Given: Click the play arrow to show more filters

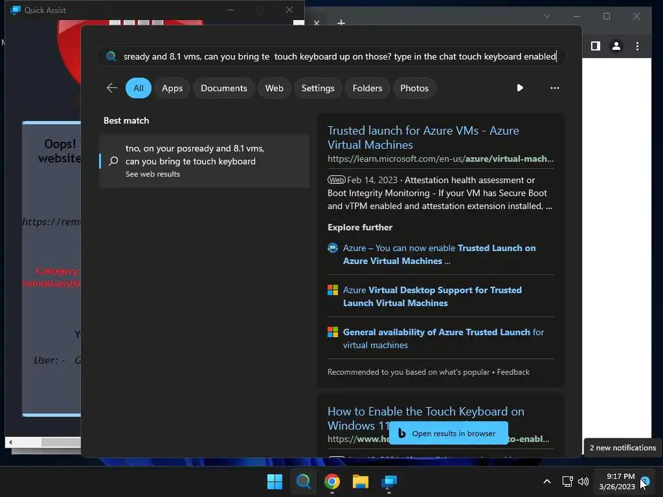Looking at the screenshot, I should [x=520, y=87].
